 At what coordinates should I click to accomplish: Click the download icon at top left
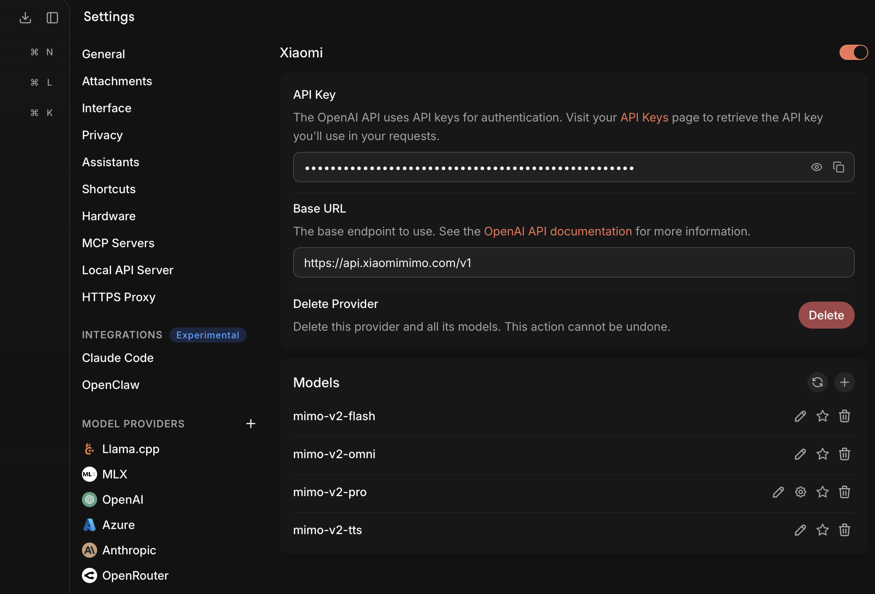point(25,18)
